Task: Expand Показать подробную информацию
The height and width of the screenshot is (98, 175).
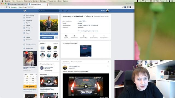Action: tap(87, 31)
